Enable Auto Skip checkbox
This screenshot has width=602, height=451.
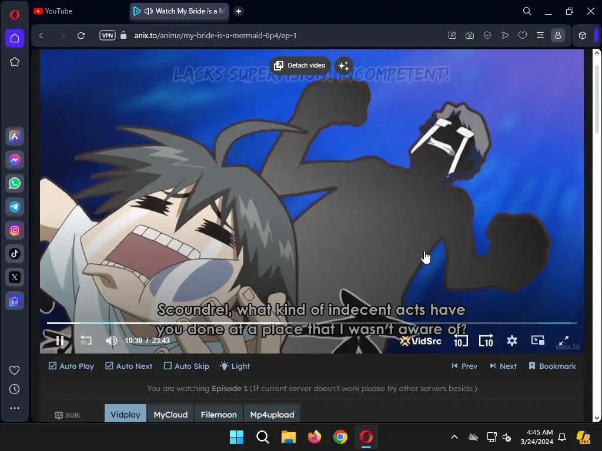point(168,366)
